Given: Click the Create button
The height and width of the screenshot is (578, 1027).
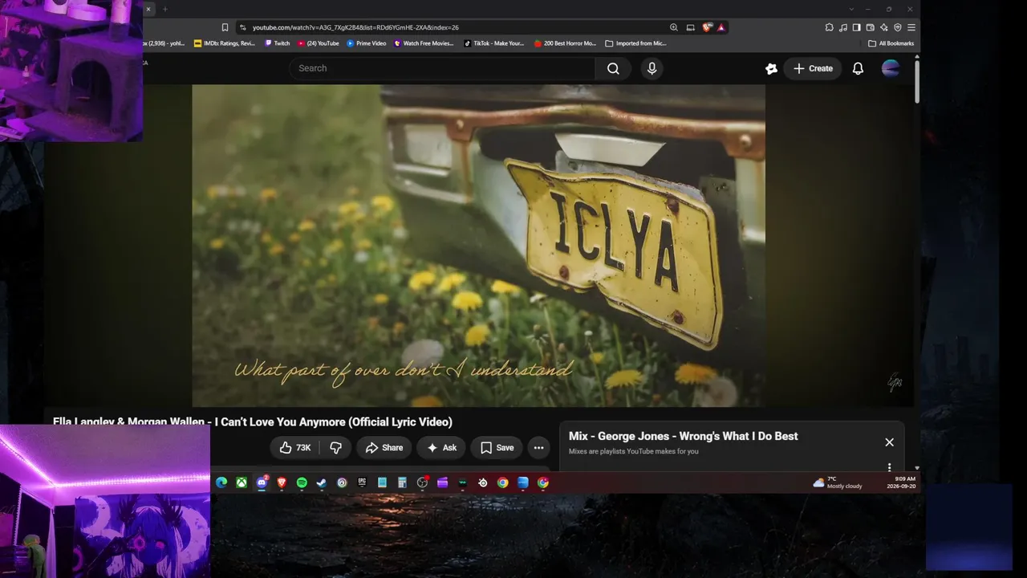Looking at the screenshot, I should point(813,68).
